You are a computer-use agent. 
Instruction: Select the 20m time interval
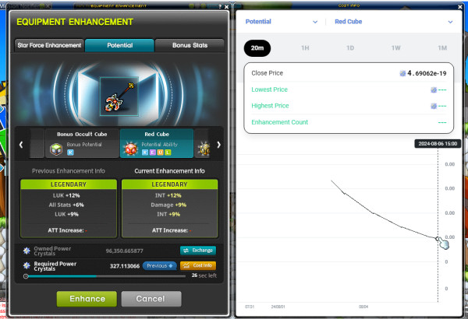click(258, 48)
